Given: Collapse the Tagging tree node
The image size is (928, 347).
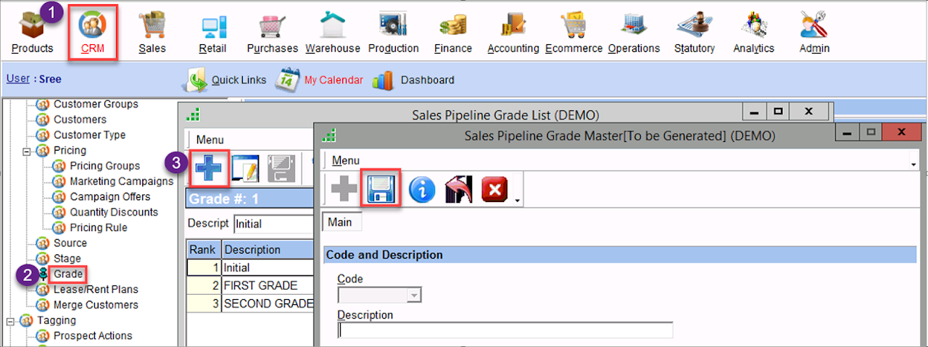Looking at the screenshot, I should click(x=10, y=320).
